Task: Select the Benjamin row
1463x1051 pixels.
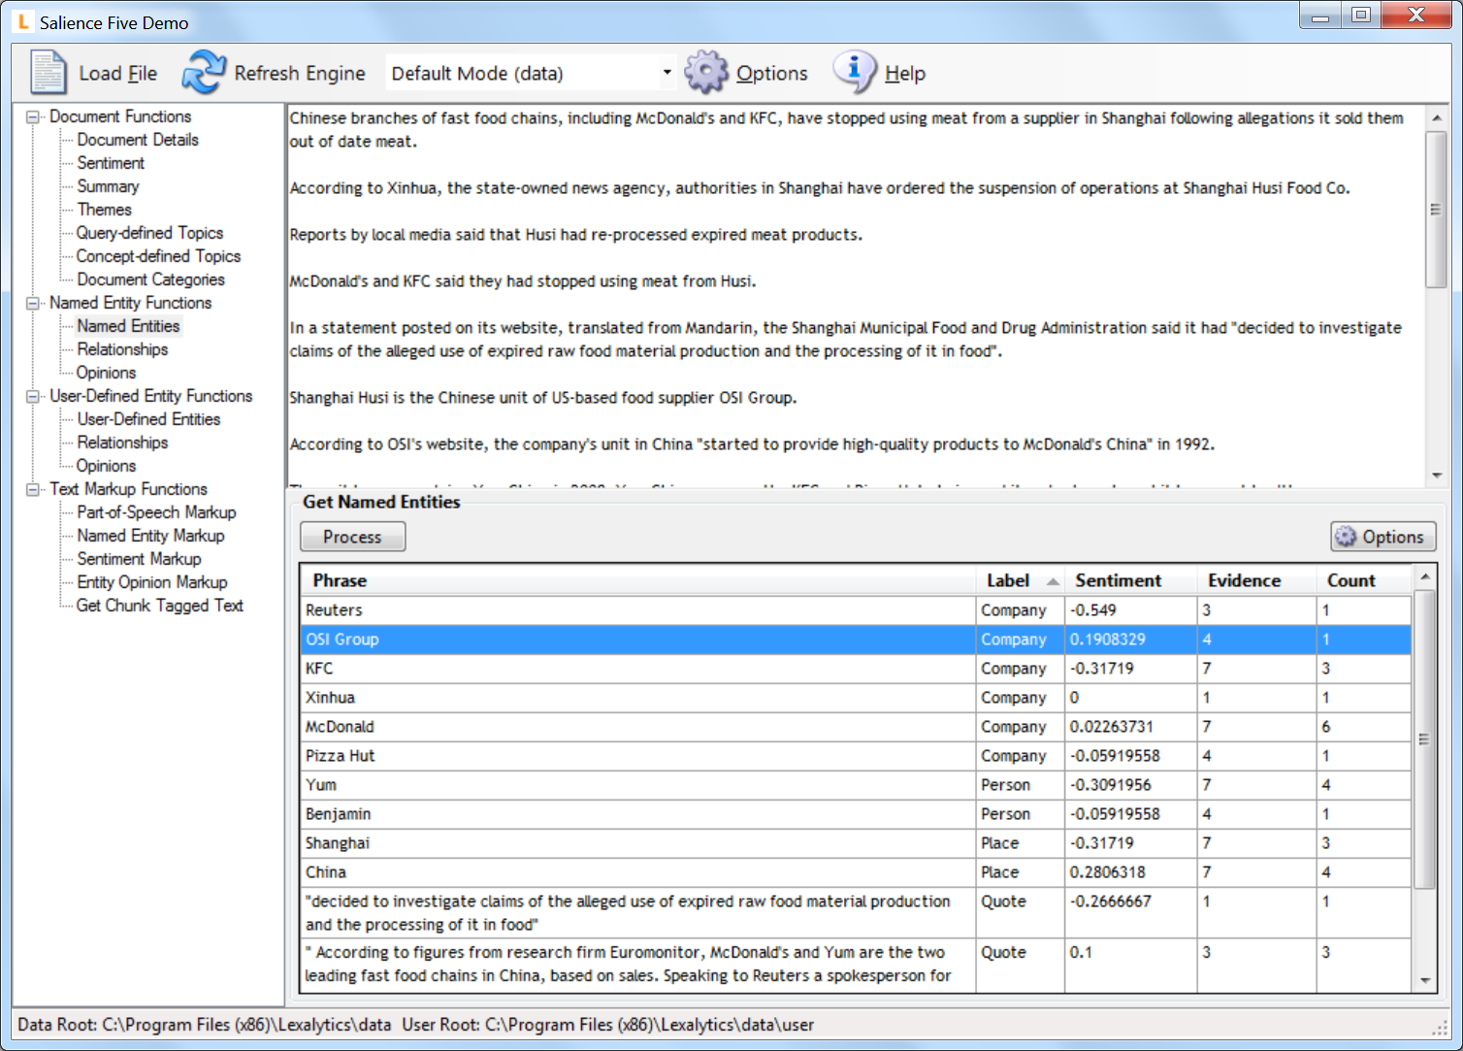Action: (856, 814)
